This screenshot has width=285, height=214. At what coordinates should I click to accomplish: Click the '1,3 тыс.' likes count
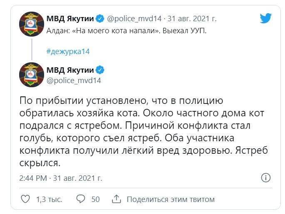coord(49,199)
